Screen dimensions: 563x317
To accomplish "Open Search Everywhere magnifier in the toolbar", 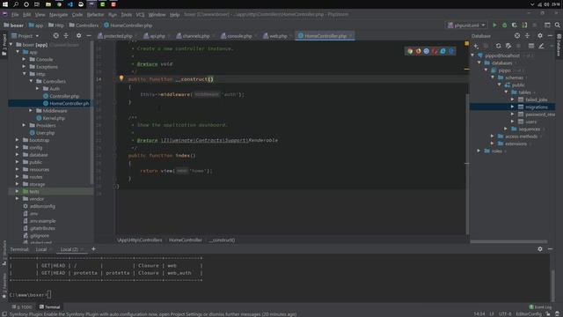I will coord(557,26).
